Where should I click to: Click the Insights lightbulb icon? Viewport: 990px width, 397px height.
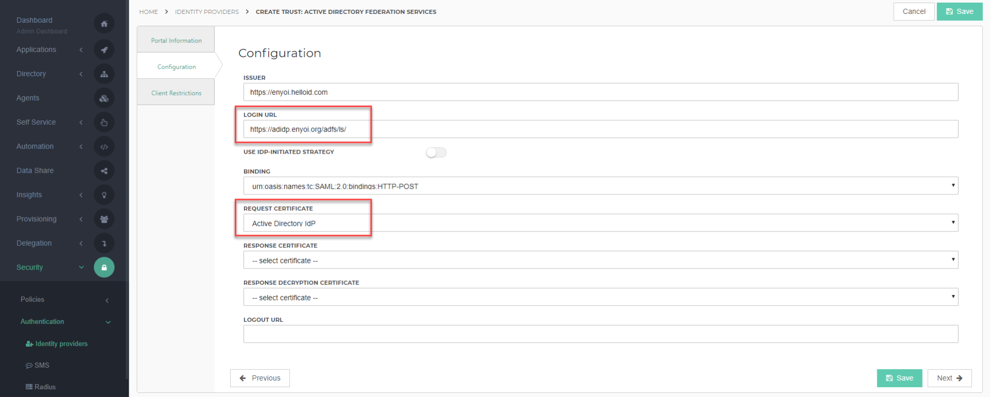point(104,195)
